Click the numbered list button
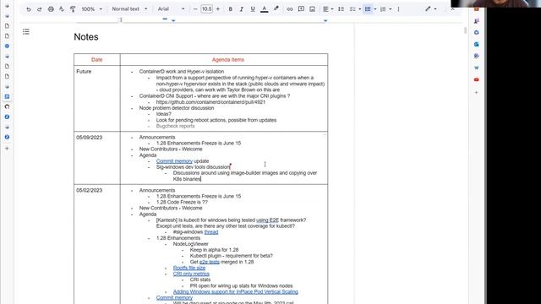 coord(383,9)
